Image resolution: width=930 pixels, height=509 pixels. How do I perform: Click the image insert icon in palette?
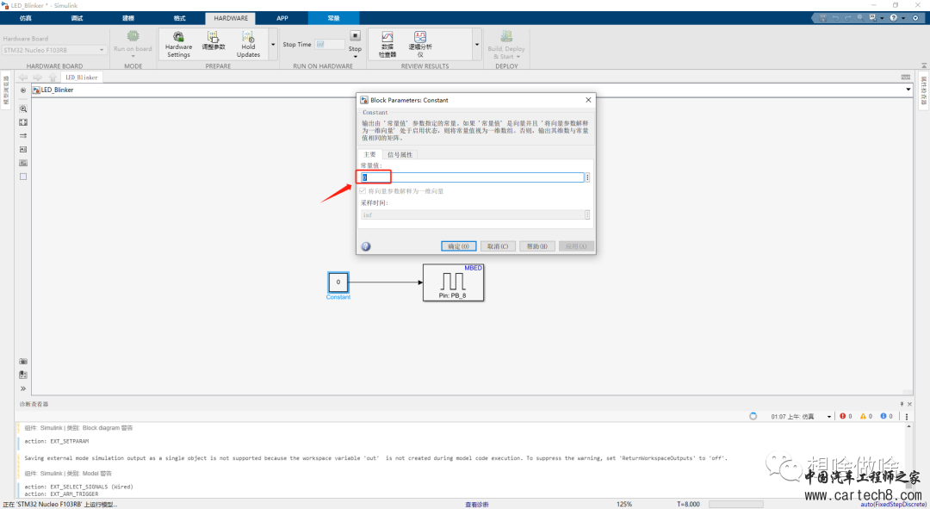coord(23,163)
